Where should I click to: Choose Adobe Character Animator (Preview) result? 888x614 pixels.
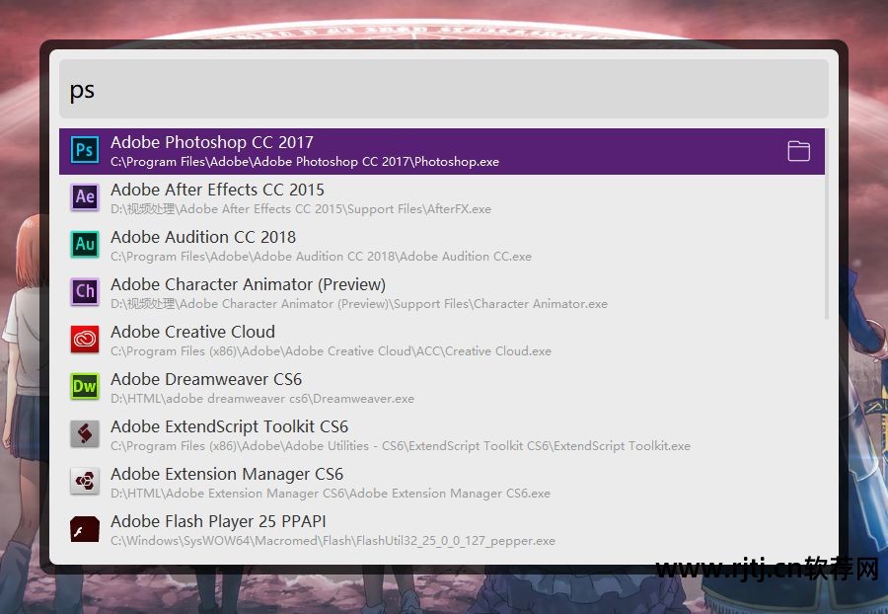click(248, 284)
